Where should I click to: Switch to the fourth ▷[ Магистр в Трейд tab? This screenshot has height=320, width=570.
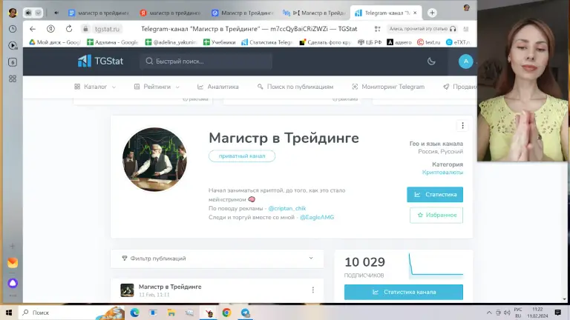coord(314,13)
